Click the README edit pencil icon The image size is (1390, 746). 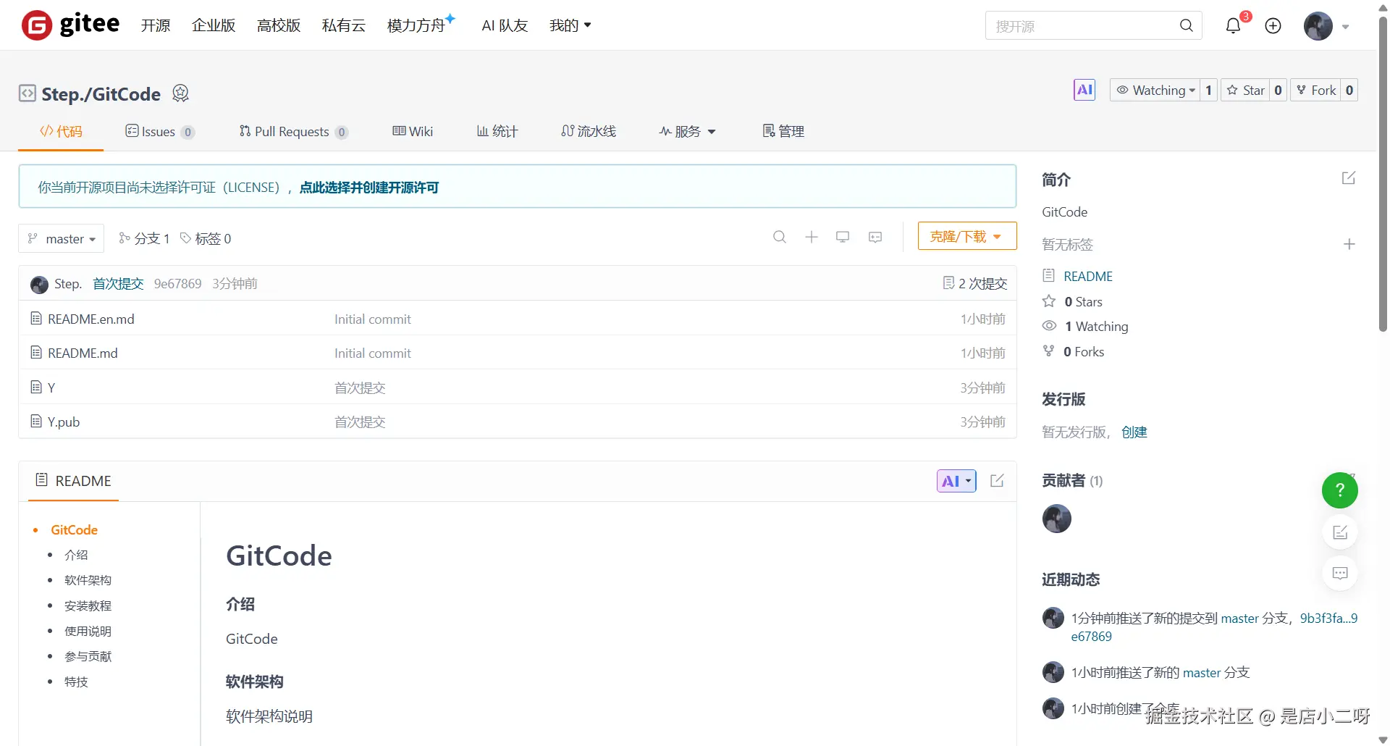pyautogui.click(x=997, y=481)
